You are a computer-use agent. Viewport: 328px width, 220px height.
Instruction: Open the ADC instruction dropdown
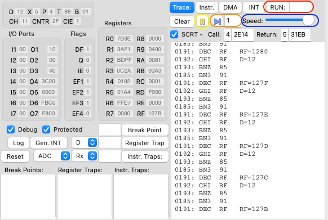(52, 156)
